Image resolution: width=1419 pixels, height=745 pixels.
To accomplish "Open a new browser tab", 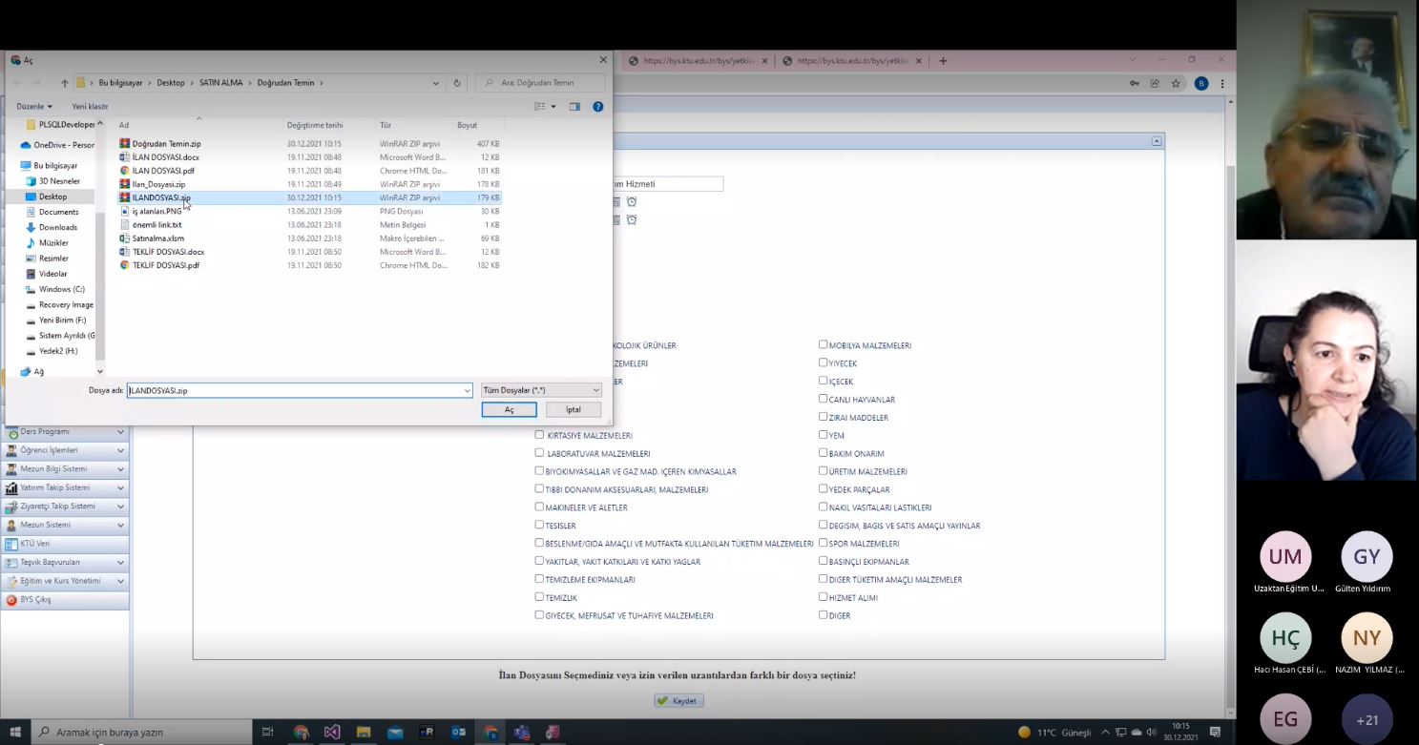I will 943,61.
